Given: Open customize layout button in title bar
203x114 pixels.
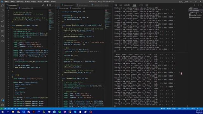Looking at the screenshot, I should coord(187,2).
